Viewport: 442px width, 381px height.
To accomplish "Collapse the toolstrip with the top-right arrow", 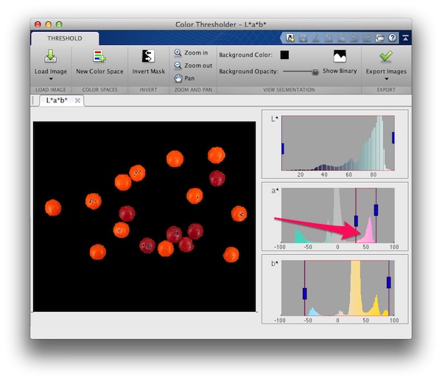I will [404, 38].
